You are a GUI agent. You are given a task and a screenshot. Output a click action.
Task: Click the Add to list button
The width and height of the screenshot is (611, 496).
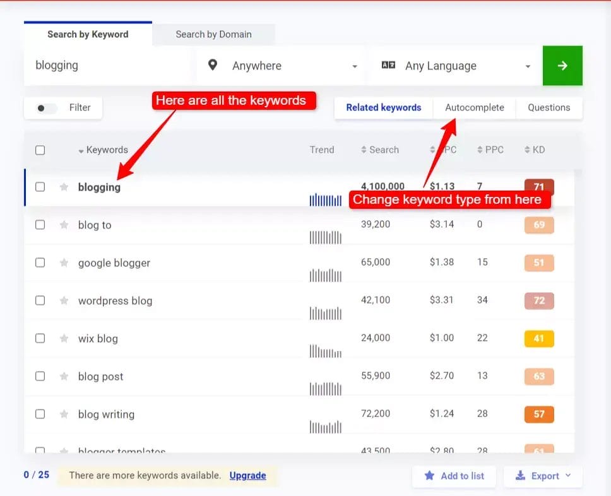(454, 476)
